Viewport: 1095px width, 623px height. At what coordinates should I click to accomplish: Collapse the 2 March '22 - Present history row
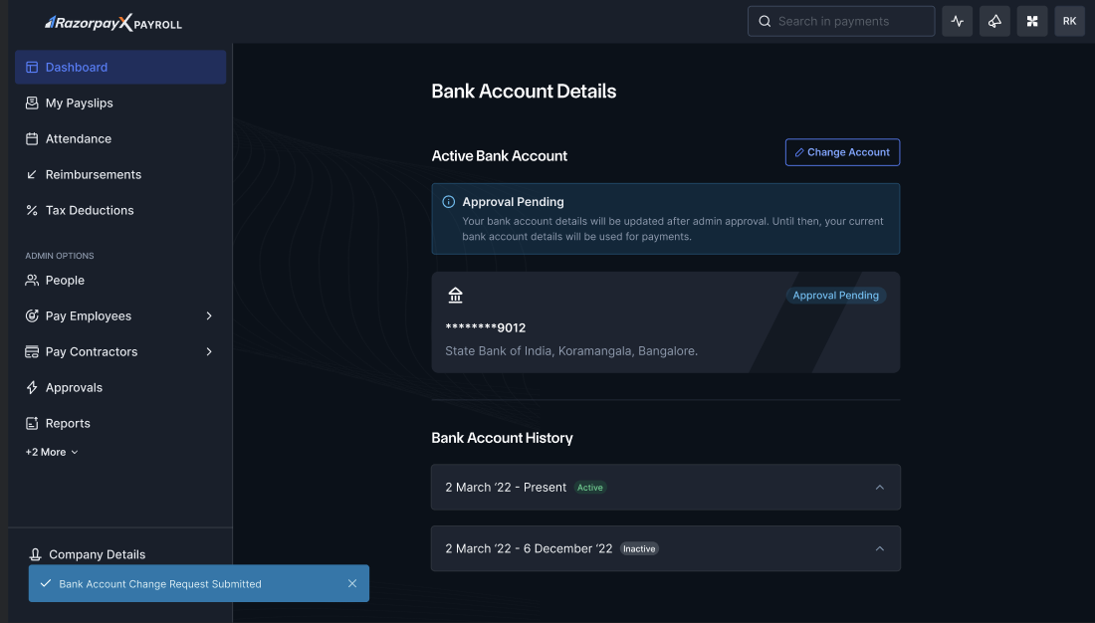click(879, 488)
